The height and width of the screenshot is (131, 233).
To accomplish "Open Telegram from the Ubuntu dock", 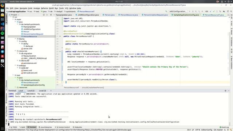I will pos(3,52).
